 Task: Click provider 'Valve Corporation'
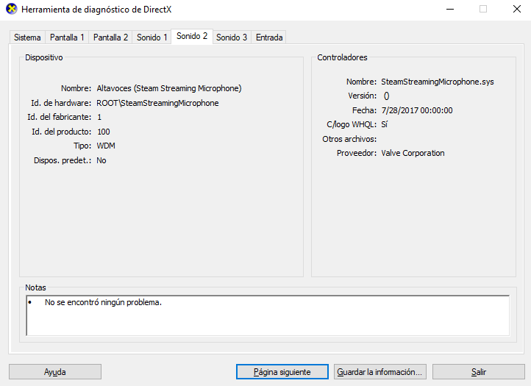pyautogui.click(x=413, y=153)
